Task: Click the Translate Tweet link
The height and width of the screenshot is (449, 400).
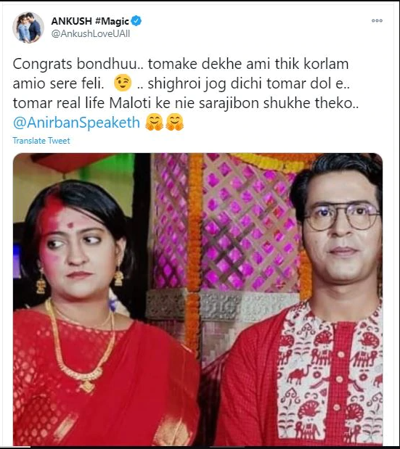Action: pyautogui.click(x=41, y=141)
